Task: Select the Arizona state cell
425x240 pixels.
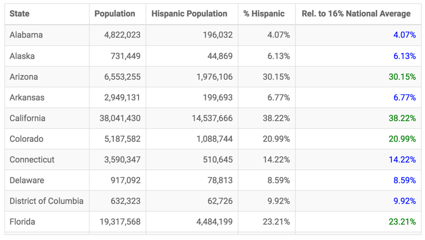Action: tap(24, 77)
